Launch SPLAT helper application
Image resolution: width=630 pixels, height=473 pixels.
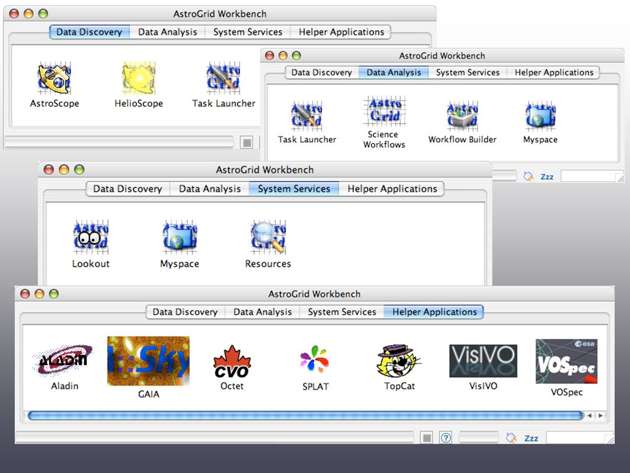click(315, 358)
